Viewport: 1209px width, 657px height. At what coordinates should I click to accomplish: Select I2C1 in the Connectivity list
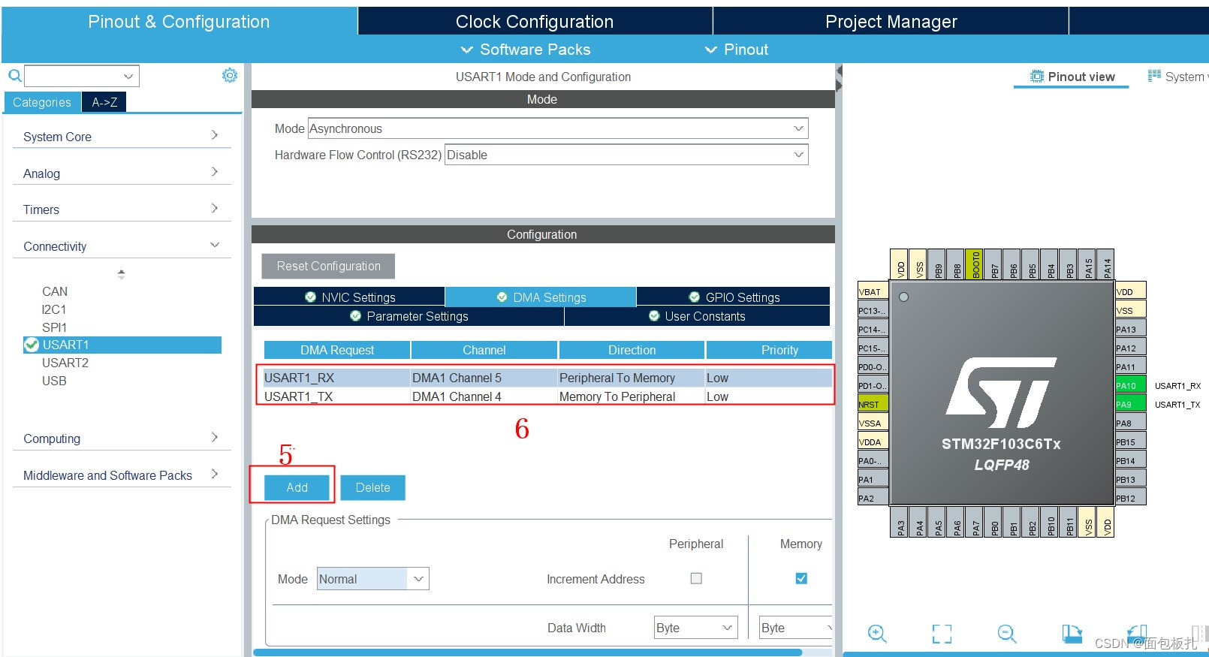click(x=54, y=309)
